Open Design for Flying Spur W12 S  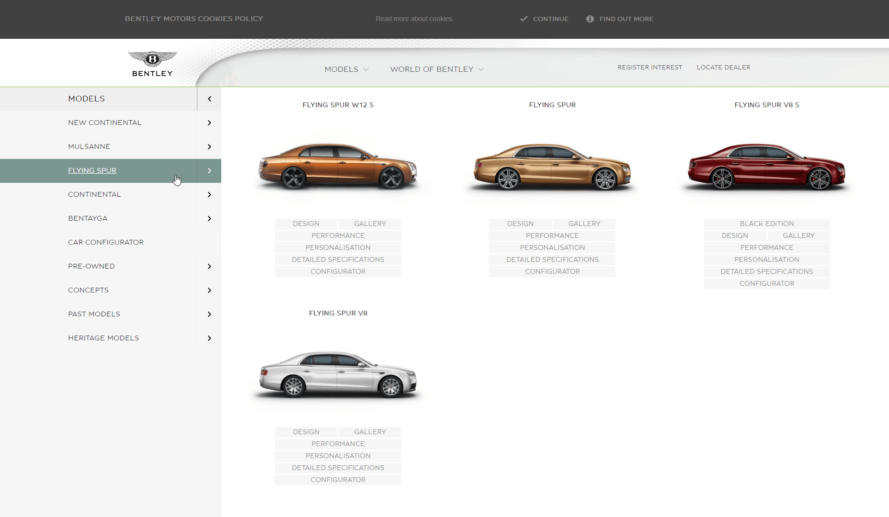coord(306,224)
